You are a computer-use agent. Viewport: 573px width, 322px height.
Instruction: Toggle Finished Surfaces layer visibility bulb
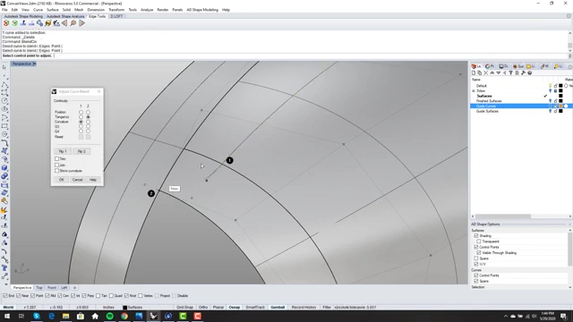pyautogui.click(x=550, y=101)
